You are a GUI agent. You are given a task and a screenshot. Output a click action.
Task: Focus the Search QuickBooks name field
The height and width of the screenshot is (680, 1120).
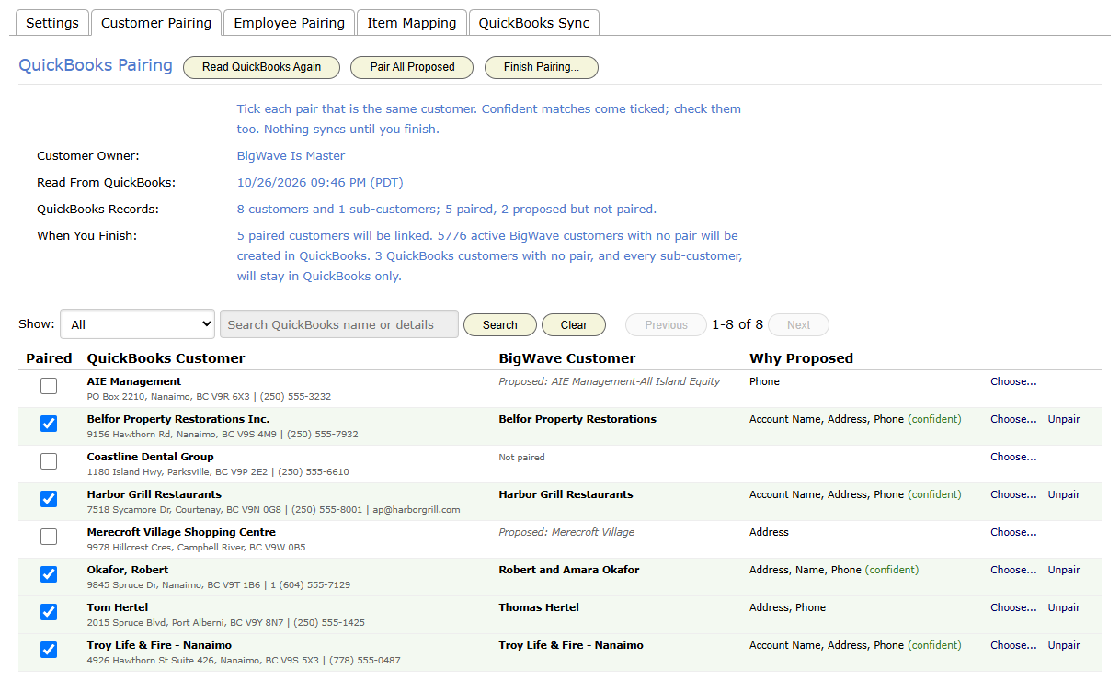click(x=339, y=324)
